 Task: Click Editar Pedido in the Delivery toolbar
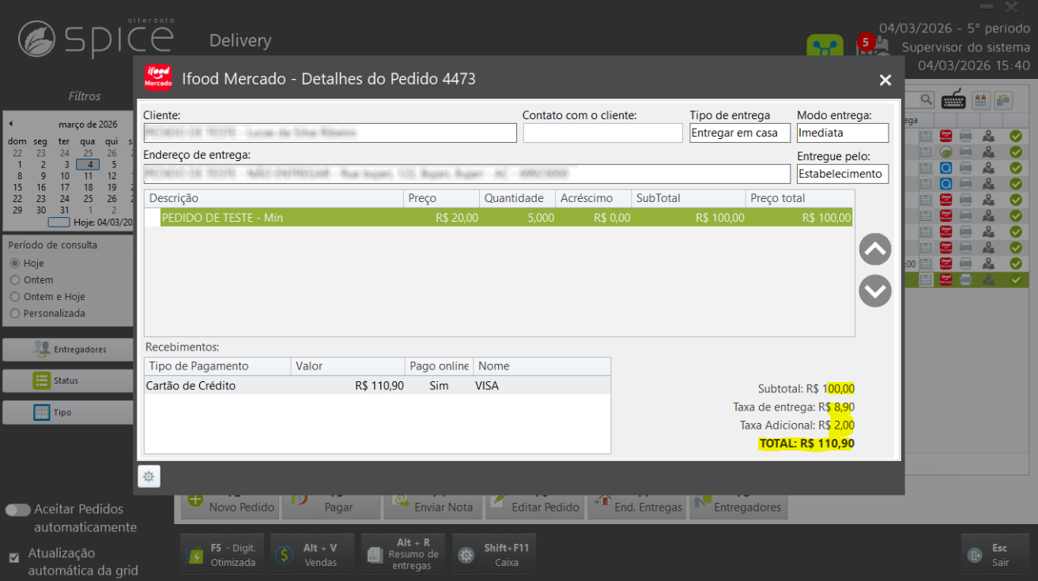click(534, 506)
